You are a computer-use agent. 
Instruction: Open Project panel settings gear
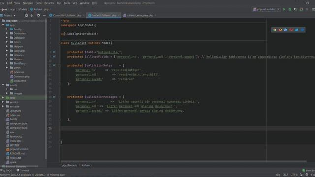[x=38, y=15]
